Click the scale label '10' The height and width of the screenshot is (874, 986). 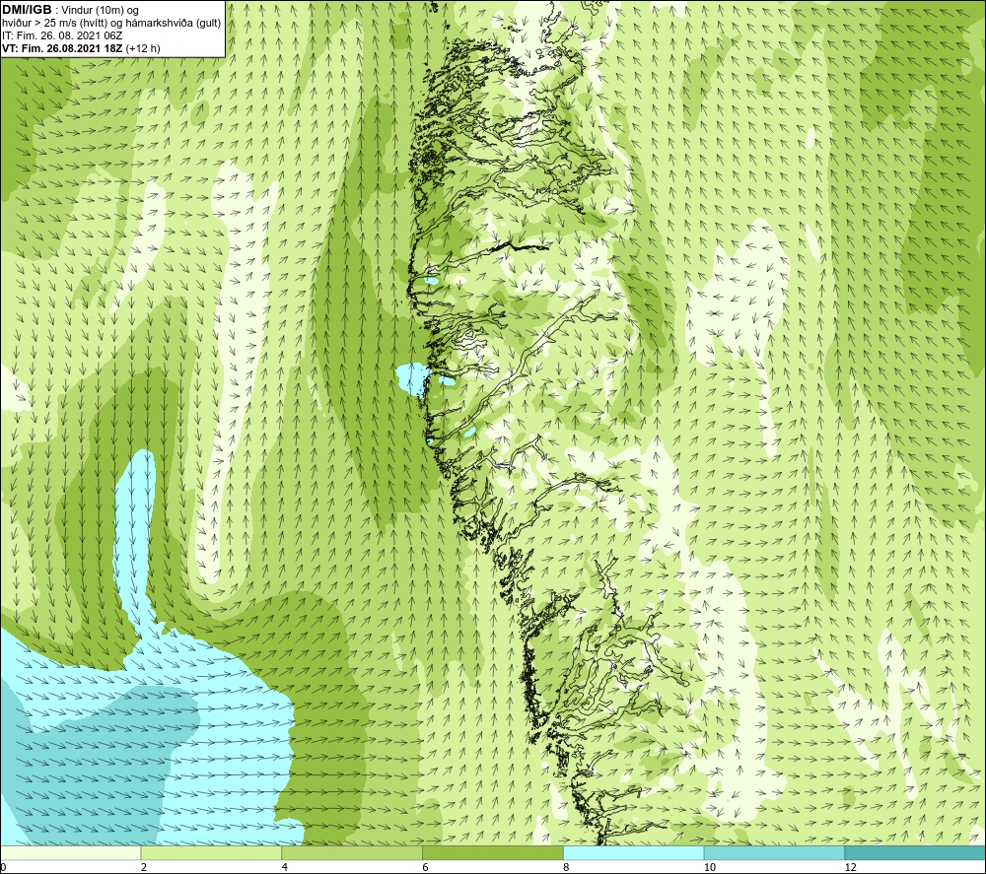[710, 868]
